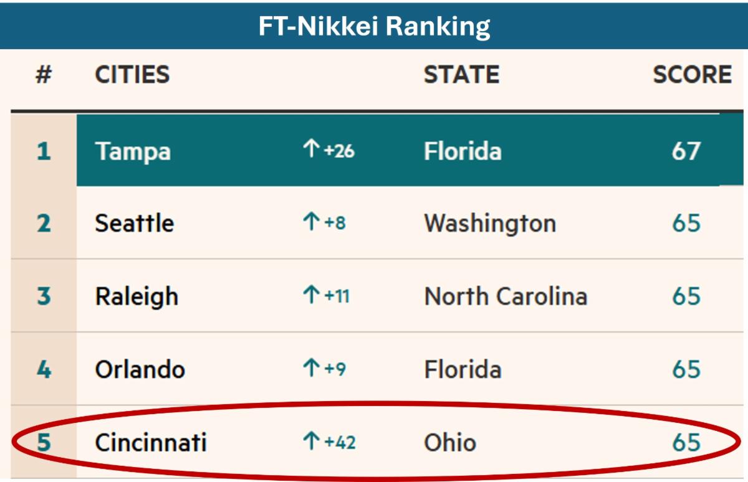
Task: Open the Seattle city entry
Action: coord(134,223)
